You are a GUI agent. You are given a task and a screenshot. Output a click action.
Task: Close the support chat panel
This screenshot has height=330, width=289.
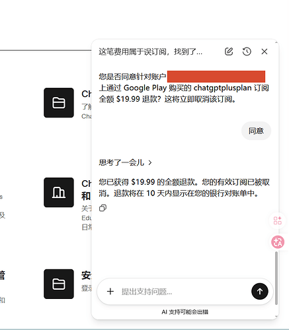(x=265, y=51)
